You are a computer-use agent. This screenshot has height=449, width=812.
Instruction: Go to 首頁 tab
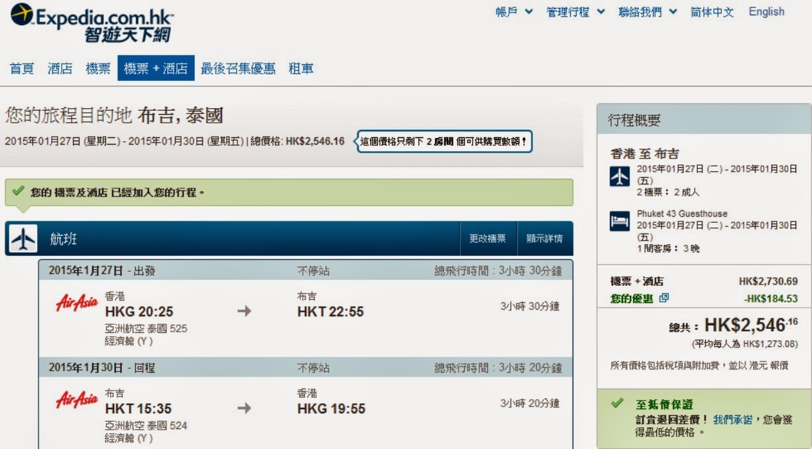click(x=22, y=68)
